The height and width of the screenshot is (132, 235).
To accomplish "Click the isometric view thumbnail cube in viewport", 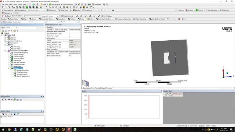I will (86, 83).
